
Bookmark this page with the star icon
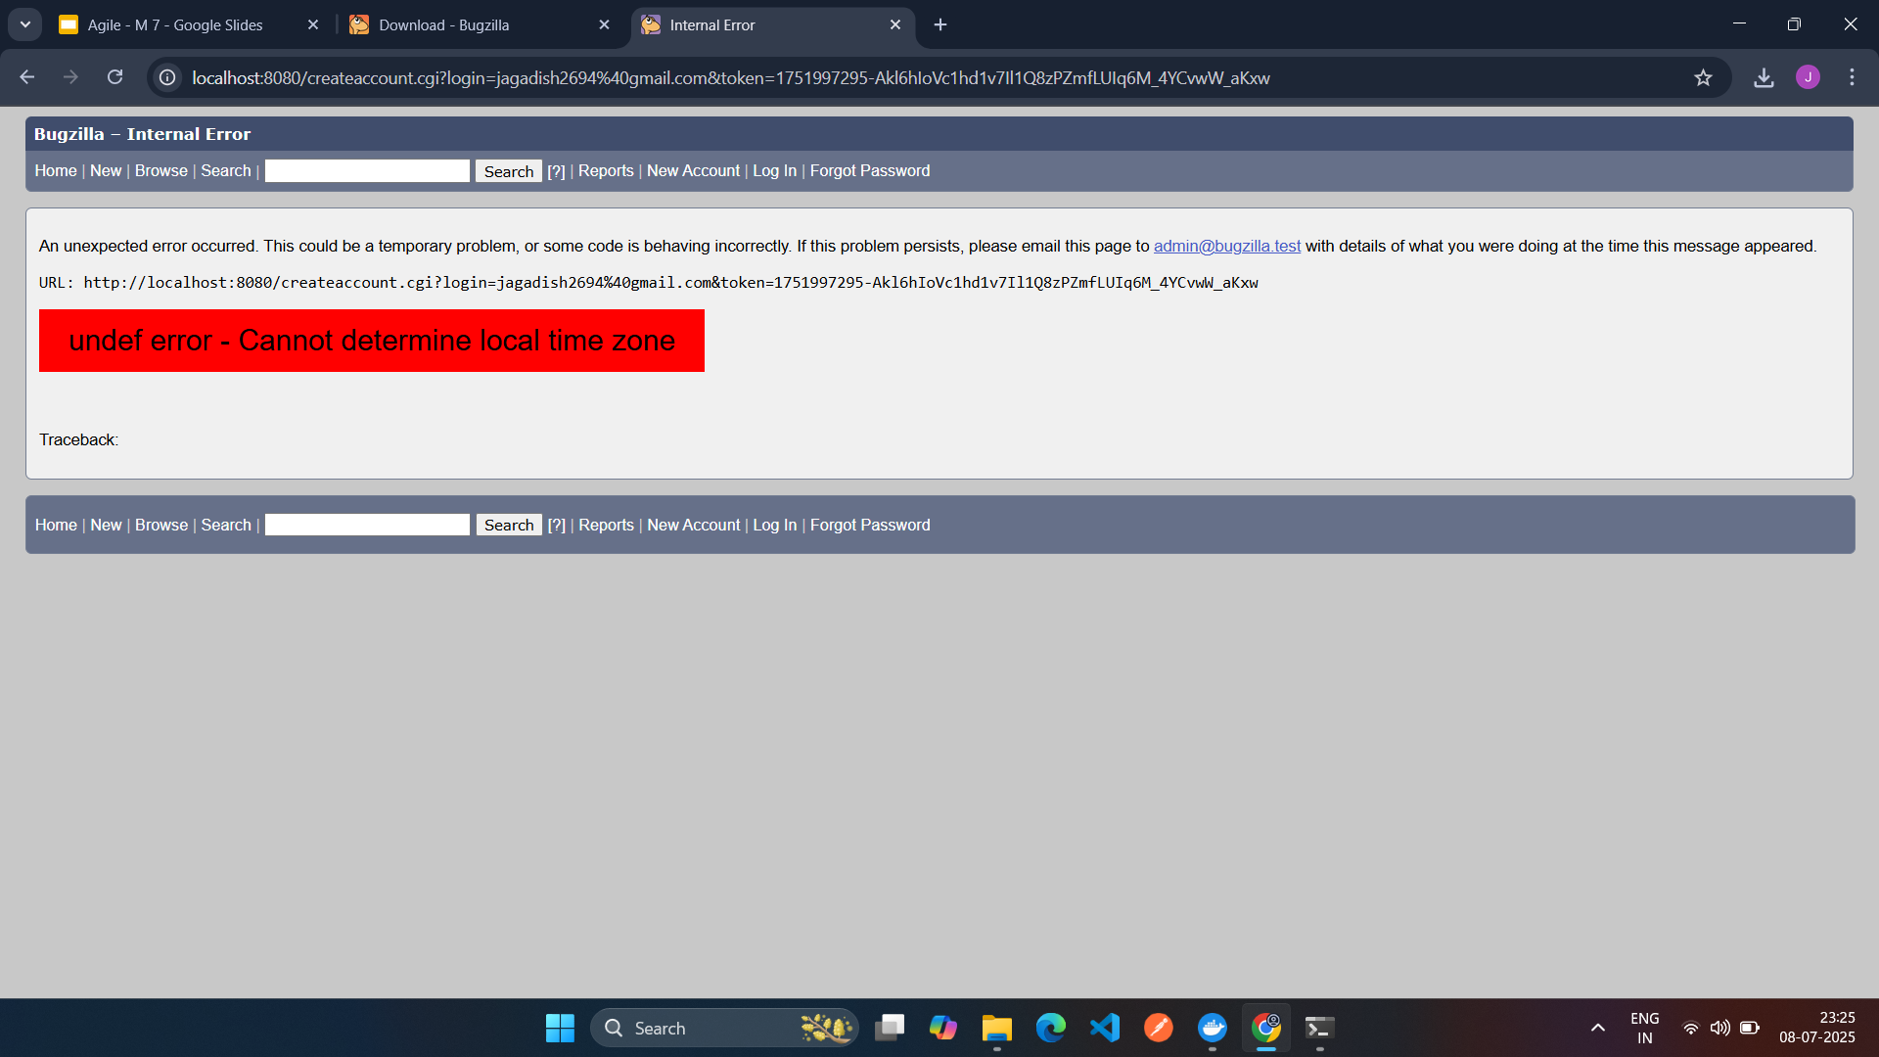click(1703, 77)
